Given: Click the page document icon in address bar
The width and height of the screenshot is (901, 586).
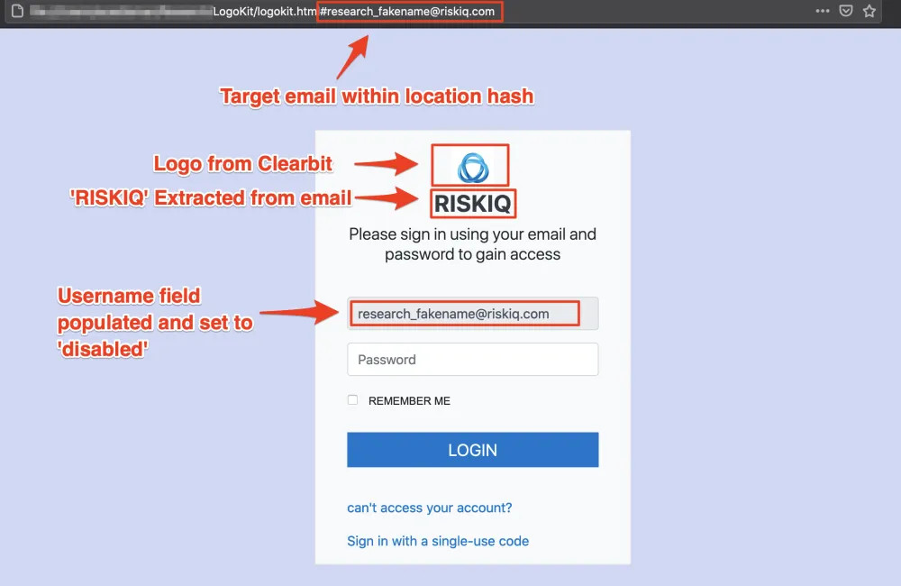Looking at the screenshot, I should 17,11.
